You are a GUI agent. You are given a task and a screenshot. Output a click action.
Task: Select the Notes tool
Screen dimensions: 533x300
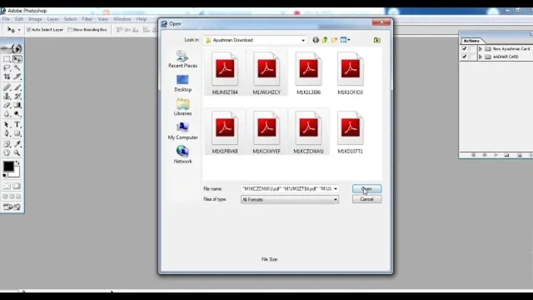tap(7, 144)
